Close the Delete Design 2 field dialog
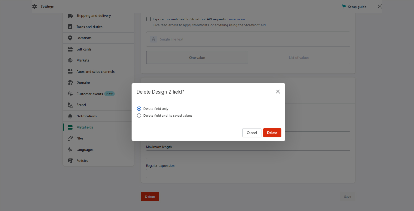The width and height of the screenshot is (414, 211). tap(278, 91)
